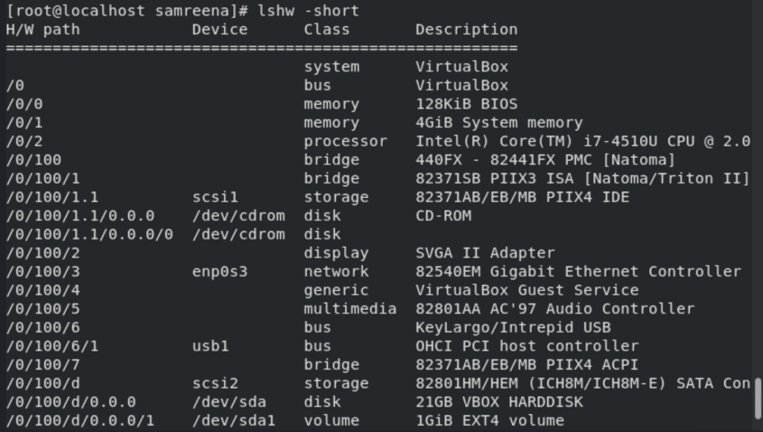
Task: Click the 'multimedia' class entry
Action: (x=349, y=309)
